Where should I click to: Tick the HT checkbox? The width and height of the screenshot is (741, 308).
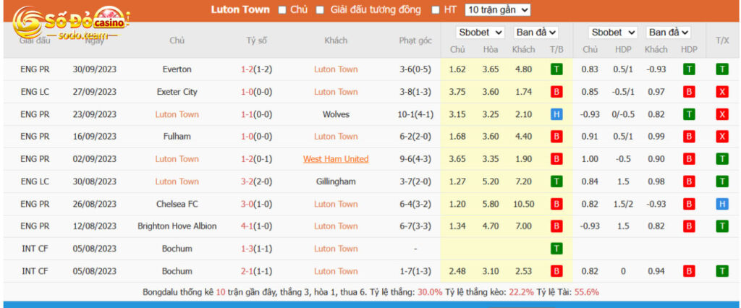tap(436, 10)
